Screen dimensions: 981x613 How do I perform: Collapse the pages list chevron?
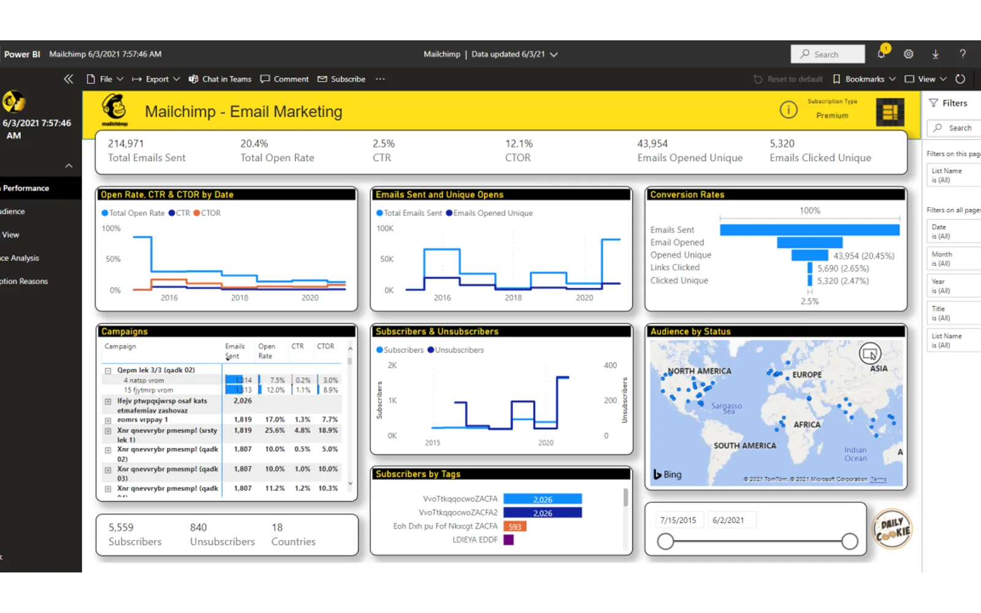[x=69, y=166]
